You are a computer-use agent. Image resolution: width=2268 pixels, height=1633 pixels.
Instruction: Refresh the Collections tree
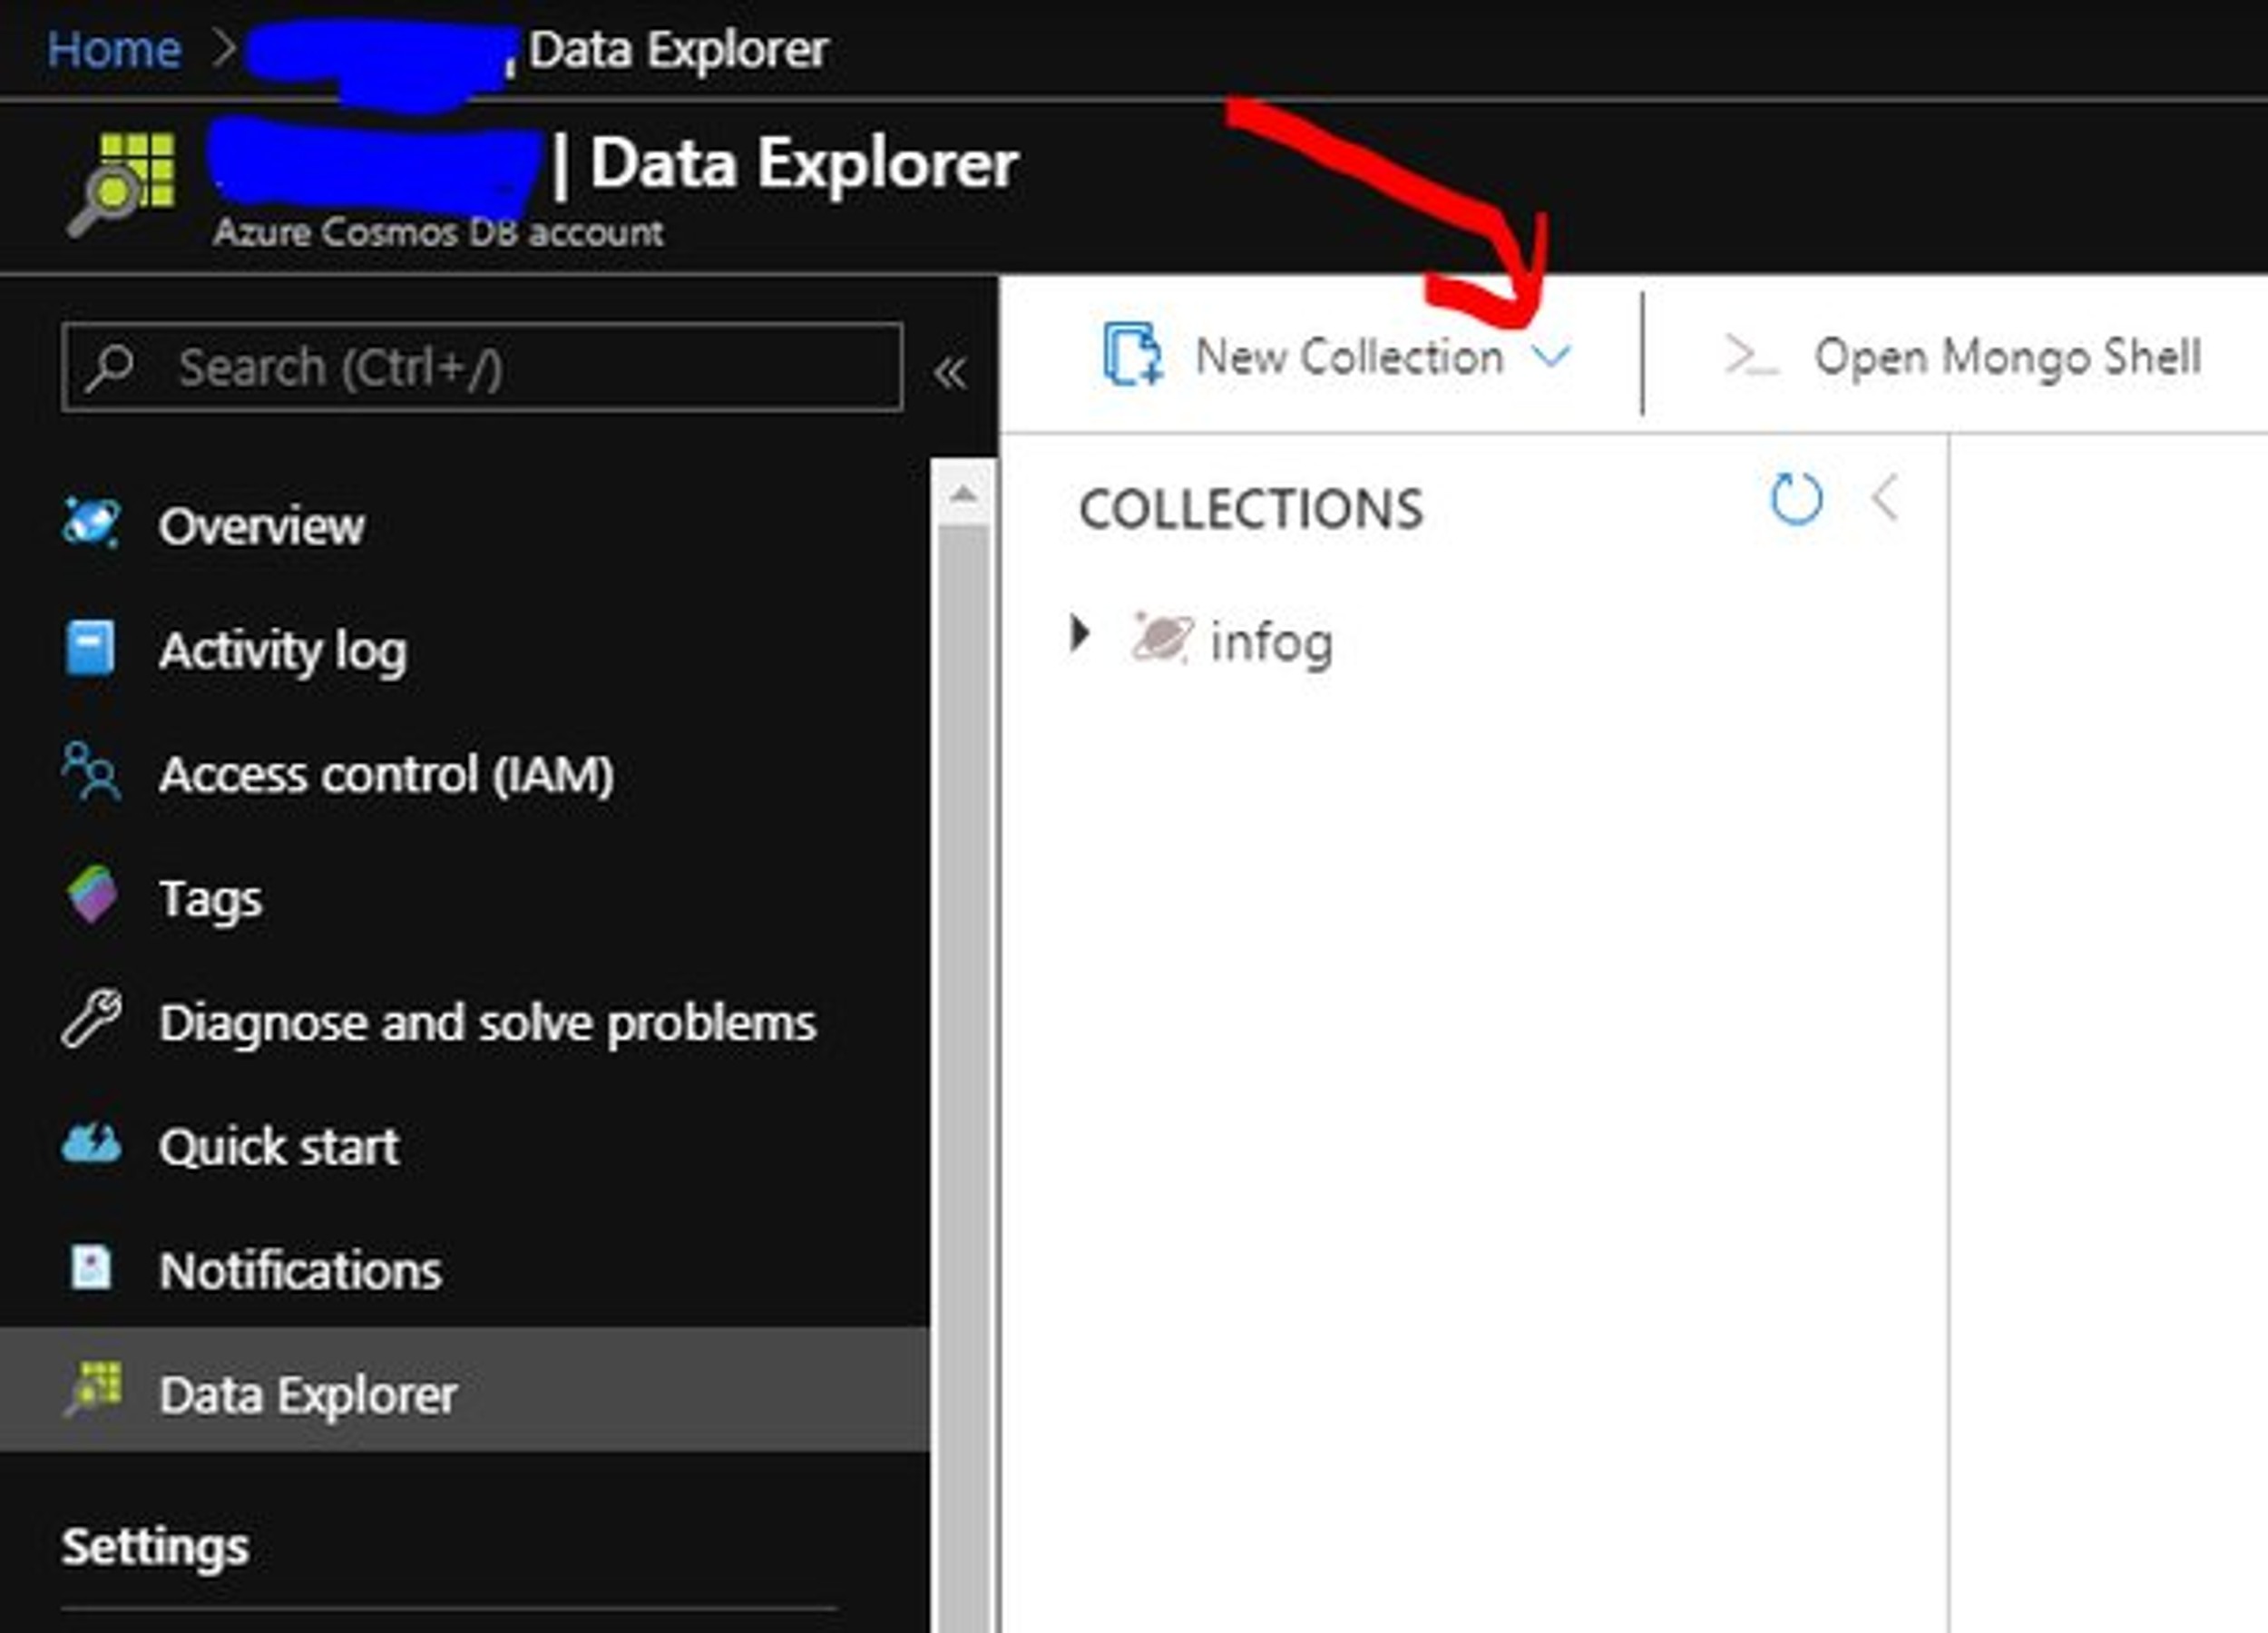1795,499
